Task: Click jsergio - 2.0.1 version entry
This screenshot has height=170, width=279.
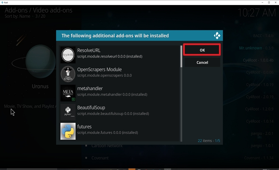Action: pos(262,133)
